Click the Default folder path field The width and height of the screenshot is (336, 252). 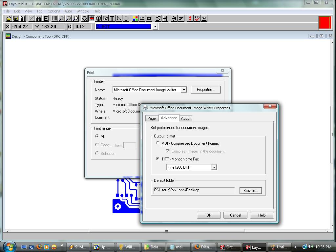pyautogui.click(x=194, y=190)
